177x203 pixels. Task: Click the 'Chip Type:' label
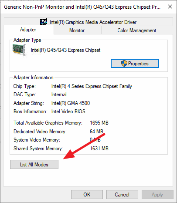[24, 86]
